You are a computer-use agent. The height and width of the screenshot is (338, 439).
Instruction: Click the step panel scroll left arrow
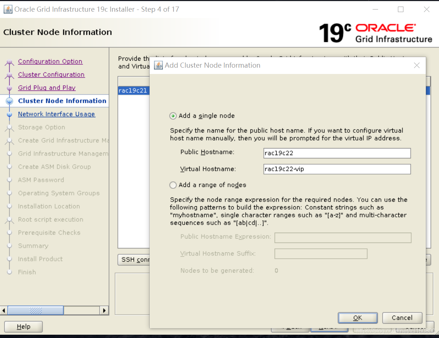4,310
